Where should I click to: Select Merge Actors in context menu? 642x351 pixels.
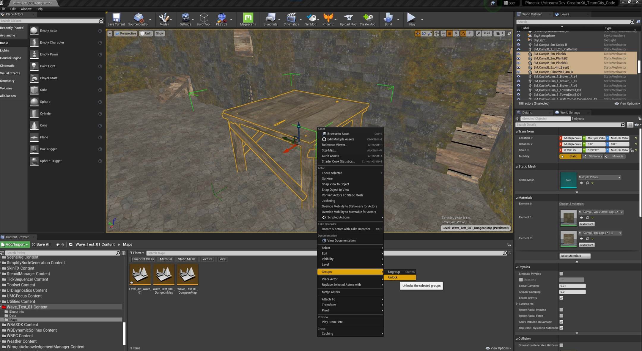[331, 292]
